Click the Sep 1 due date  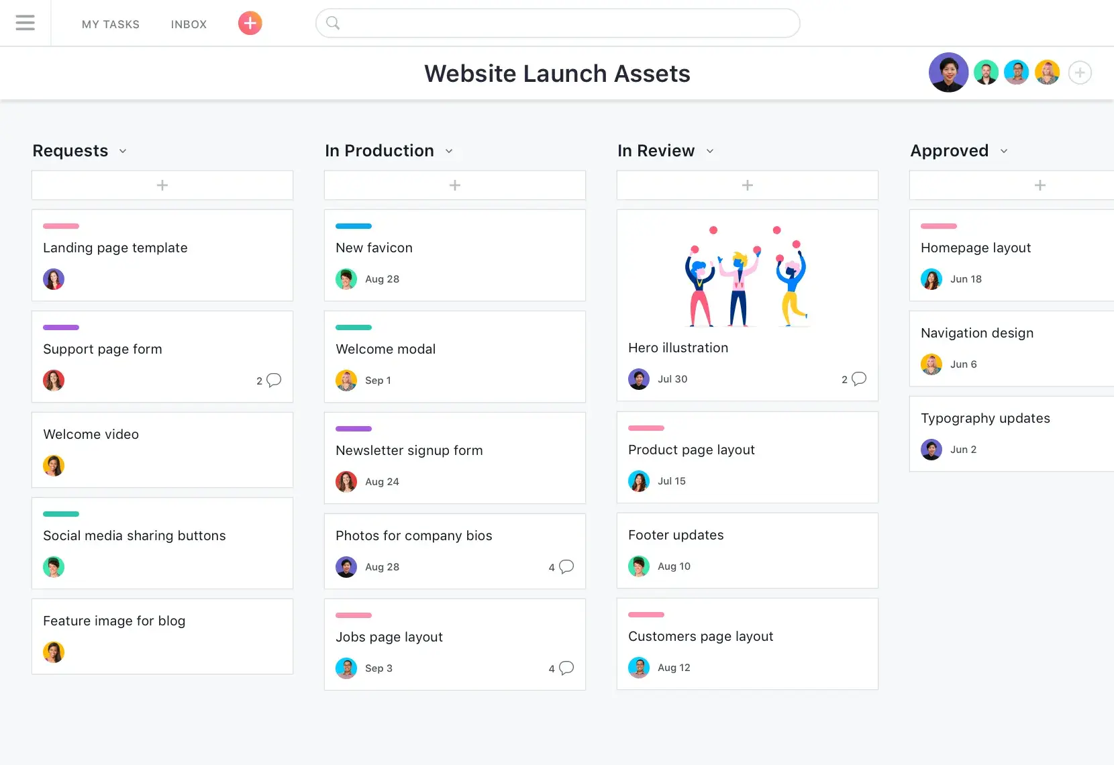click(378, 380)
